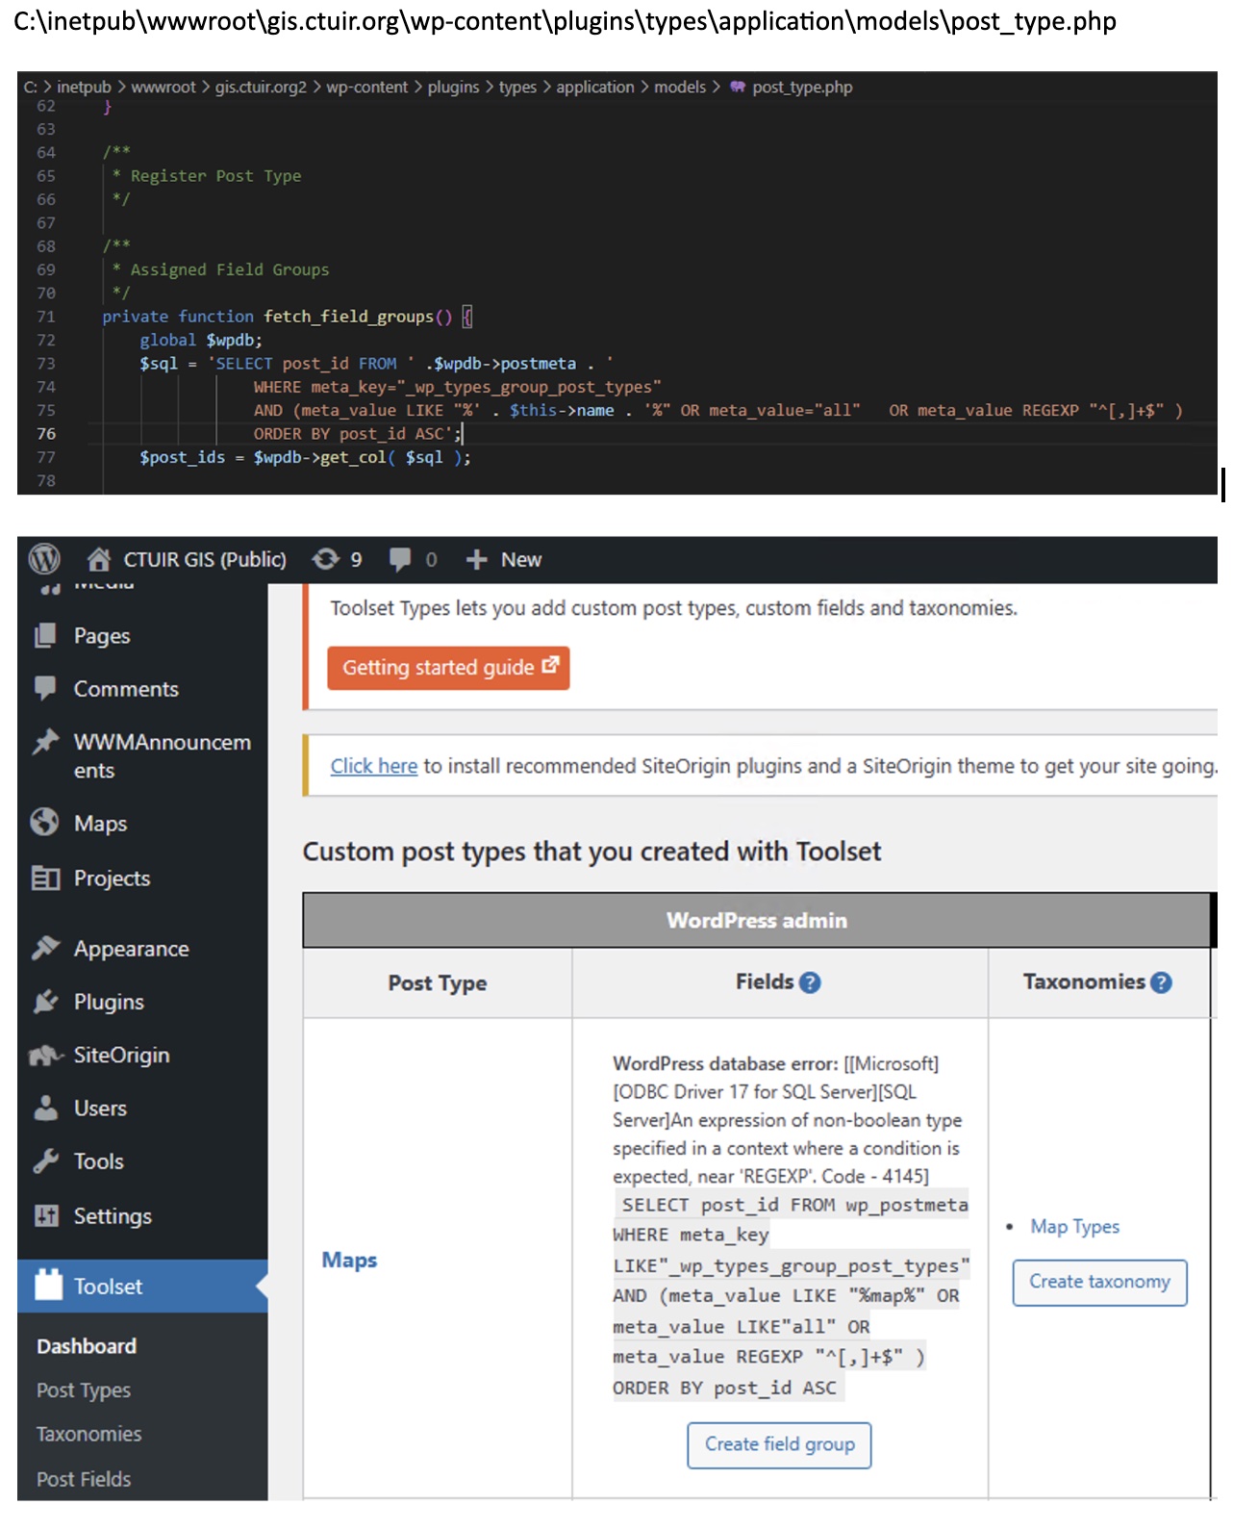Click New in the admin bar
The height and width of the screenshot is (1530, 1258).
click(x=521, y=559)
